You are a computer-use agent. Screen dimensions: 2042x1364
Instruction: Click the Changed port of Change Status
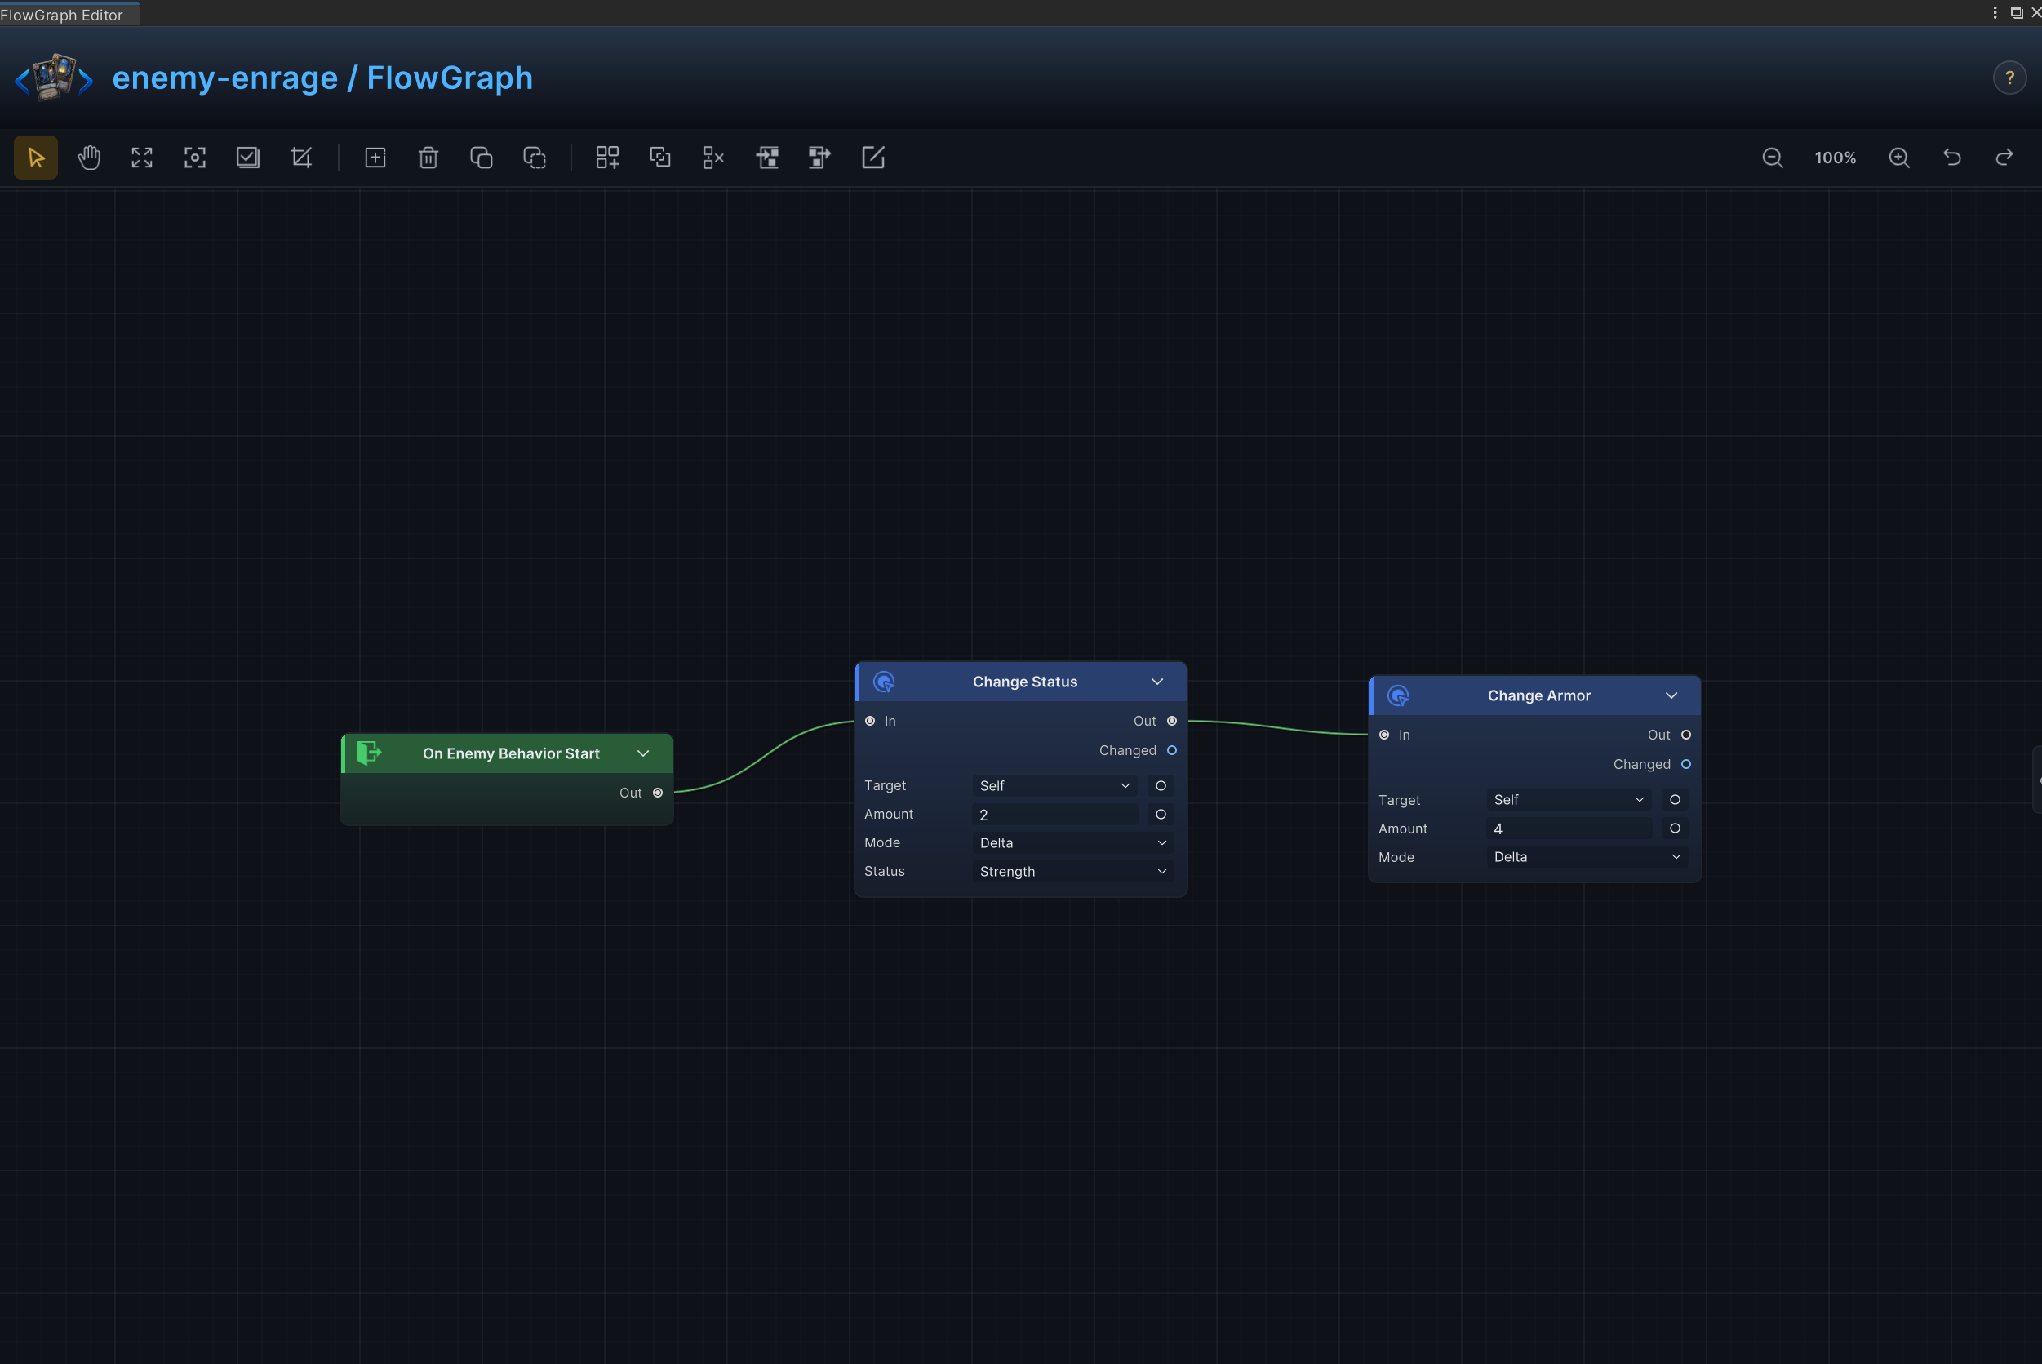[x=1171, y=751]
